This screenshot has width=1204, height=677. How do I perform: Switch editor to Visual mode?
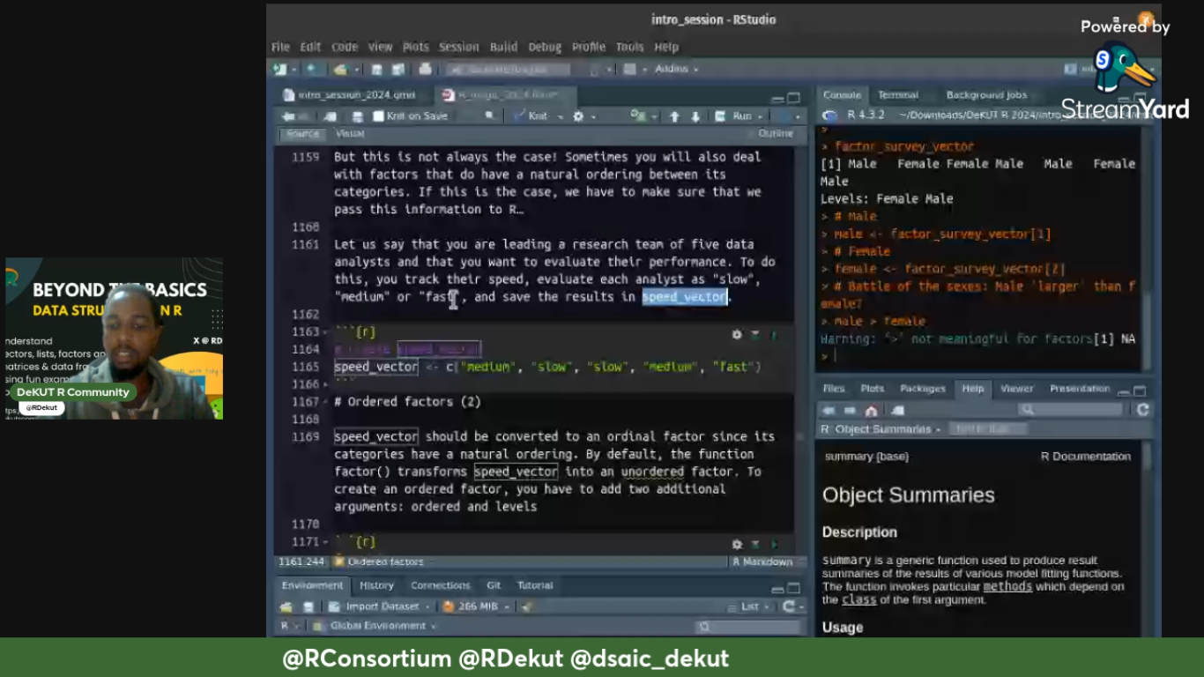coord(350,134)
